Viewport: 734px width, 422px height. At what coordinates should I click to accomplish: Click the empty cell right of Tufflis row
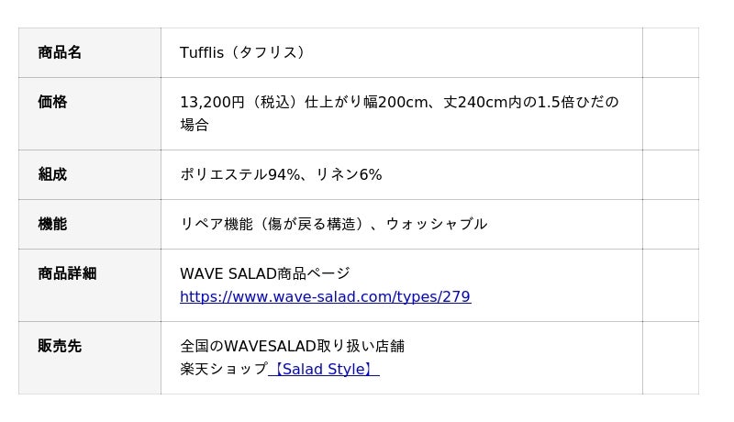[670, 52]
